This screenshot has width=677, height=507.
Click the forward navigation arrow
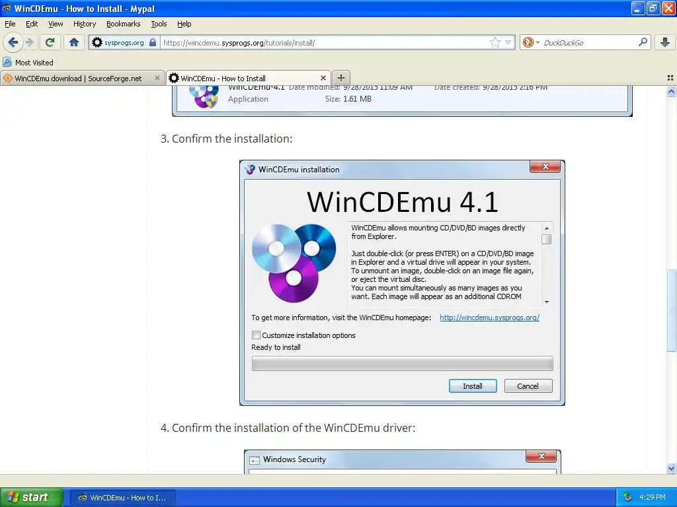pyautogui.click(x=30, y=42)
